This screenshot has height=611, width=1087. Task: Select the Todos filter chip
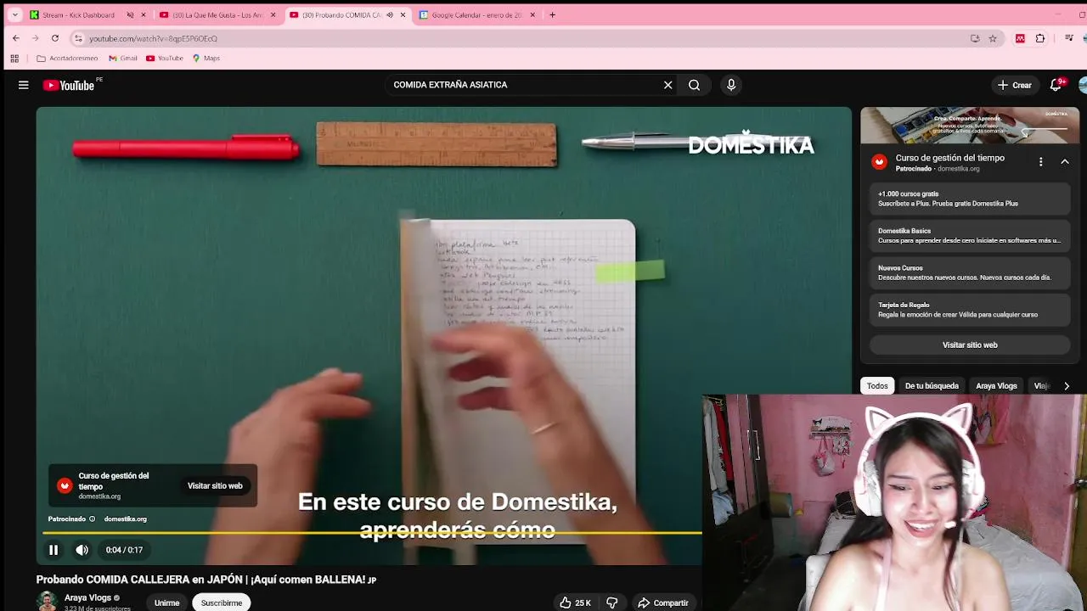coord(877,385)
